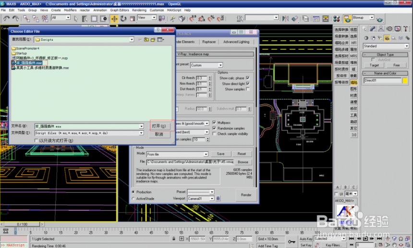Open the Scripts look-in folder dropdown
Screen dimensions: 413x248
click(132, 39)
